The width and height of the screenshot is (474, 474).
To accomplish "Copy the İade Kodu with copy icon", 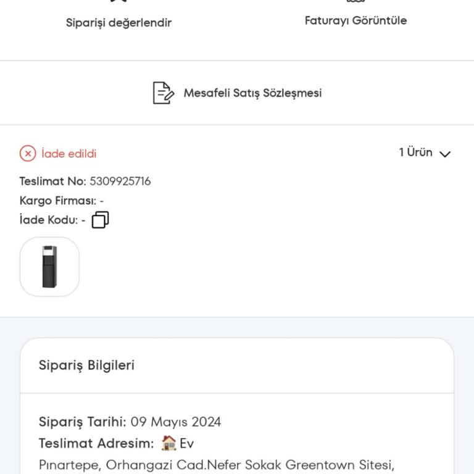I will (100, 220).
